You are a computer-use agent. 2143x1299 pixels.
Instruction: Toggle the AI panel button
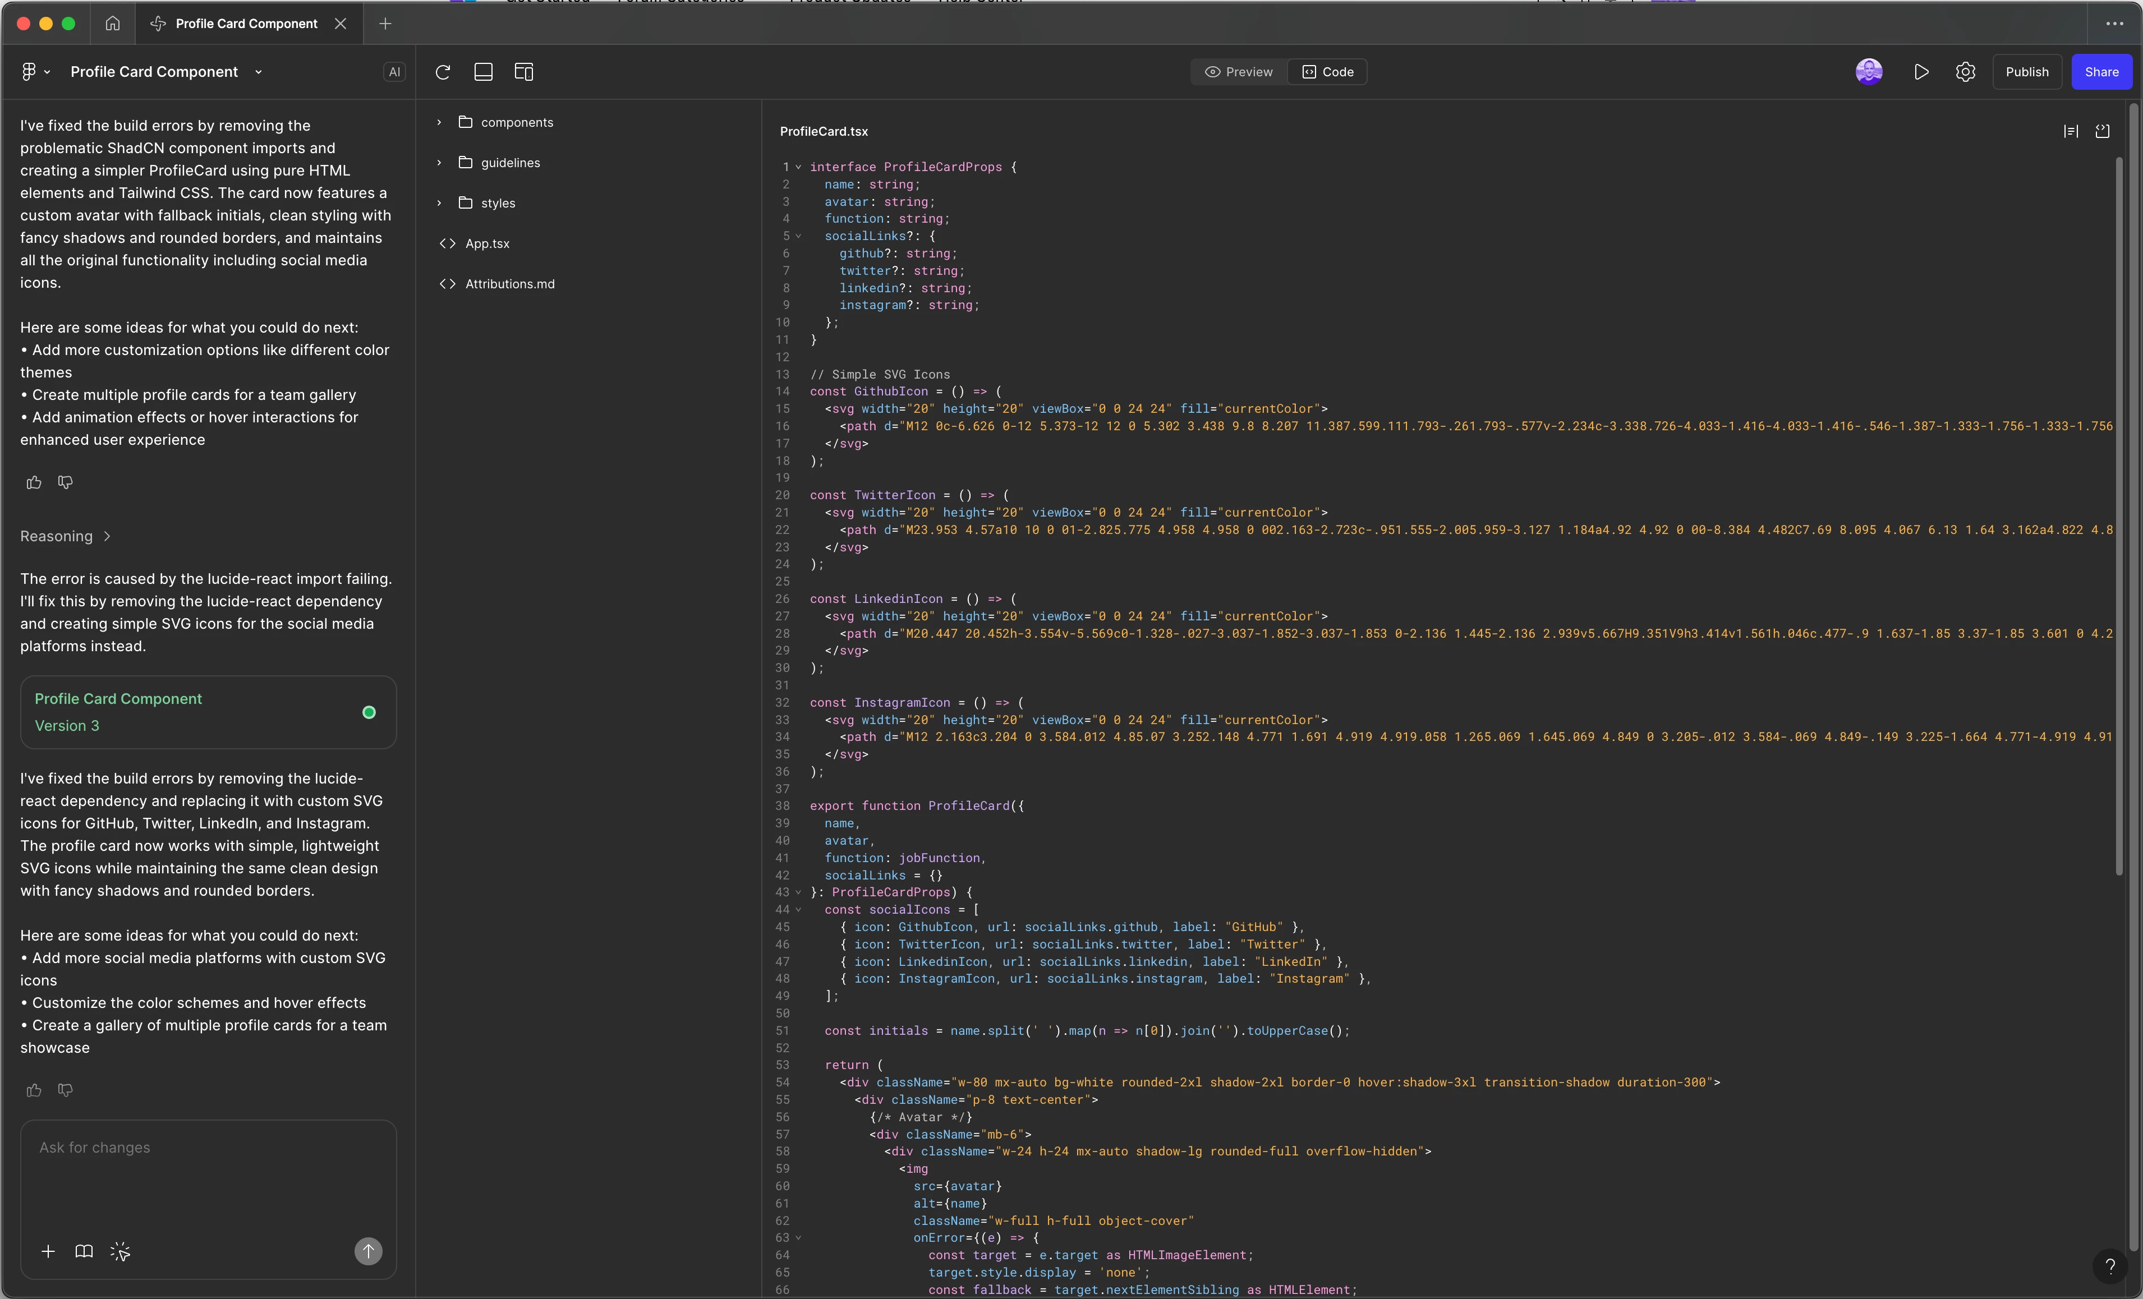(x=394, y=72)
